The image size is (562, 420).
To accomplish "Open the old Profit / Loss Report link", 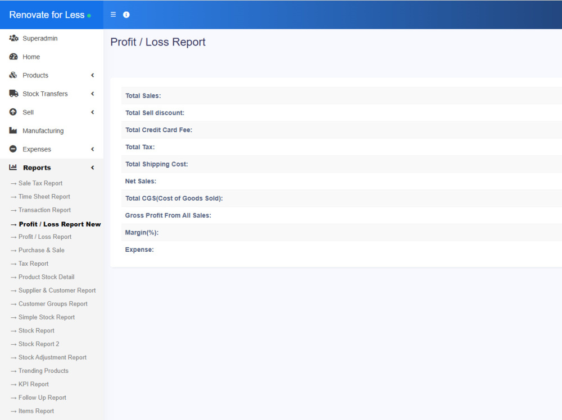I will pyautogui.click(x=45, y=237).
